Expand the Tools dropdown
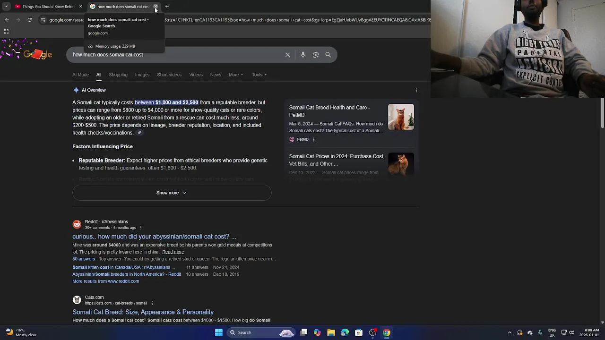This screenshot has width=605, height=340. 259,75
